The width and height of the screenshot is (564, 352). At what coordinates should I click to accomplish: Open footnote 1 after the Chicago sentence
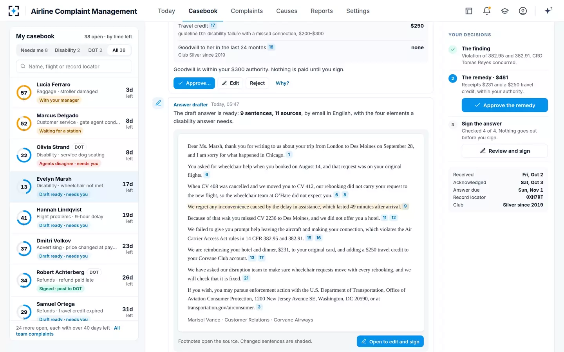coord(289,154)
